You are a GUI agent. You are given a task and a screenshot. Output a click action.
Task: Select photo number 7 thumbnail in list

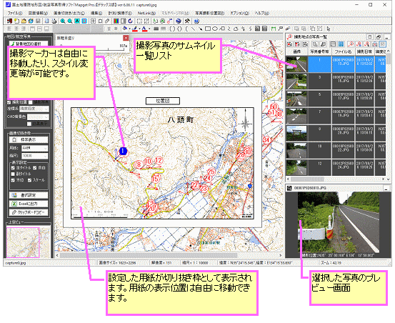pyautogui.click(x=296, y=116)
